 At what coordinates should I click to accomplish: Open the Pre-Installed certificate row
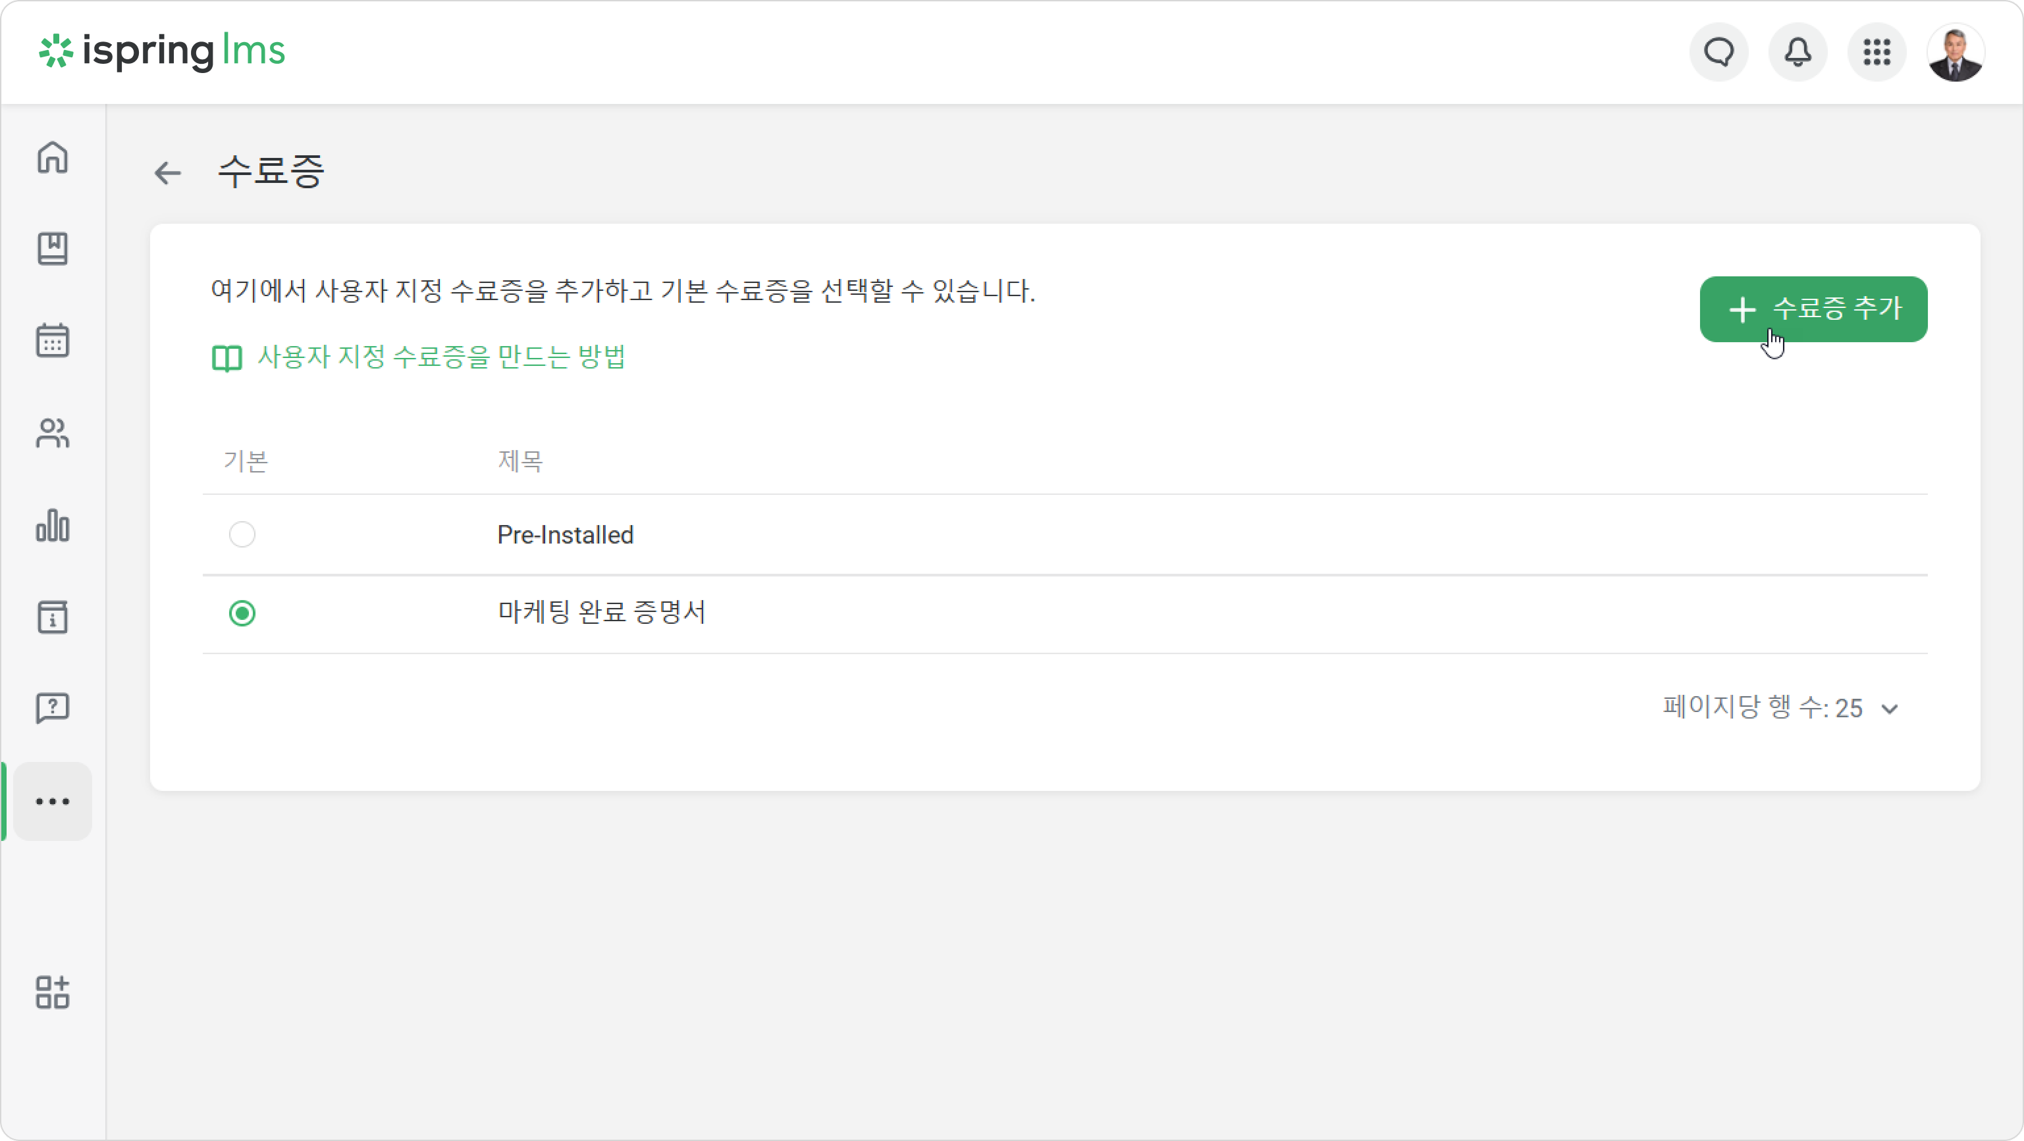tap(1065, 535)
